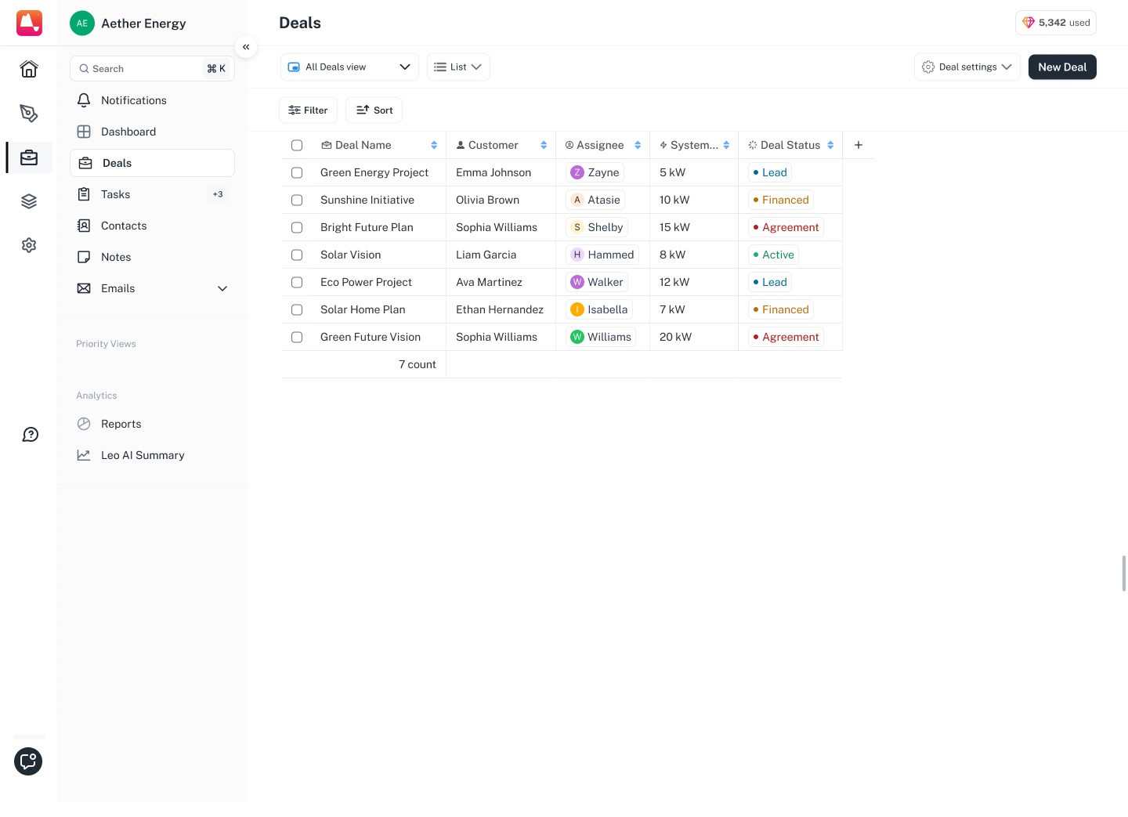This screenshot has height=817, width=1128.
Task: Click Shelby assignee avatar
Action: coord(577,227)
